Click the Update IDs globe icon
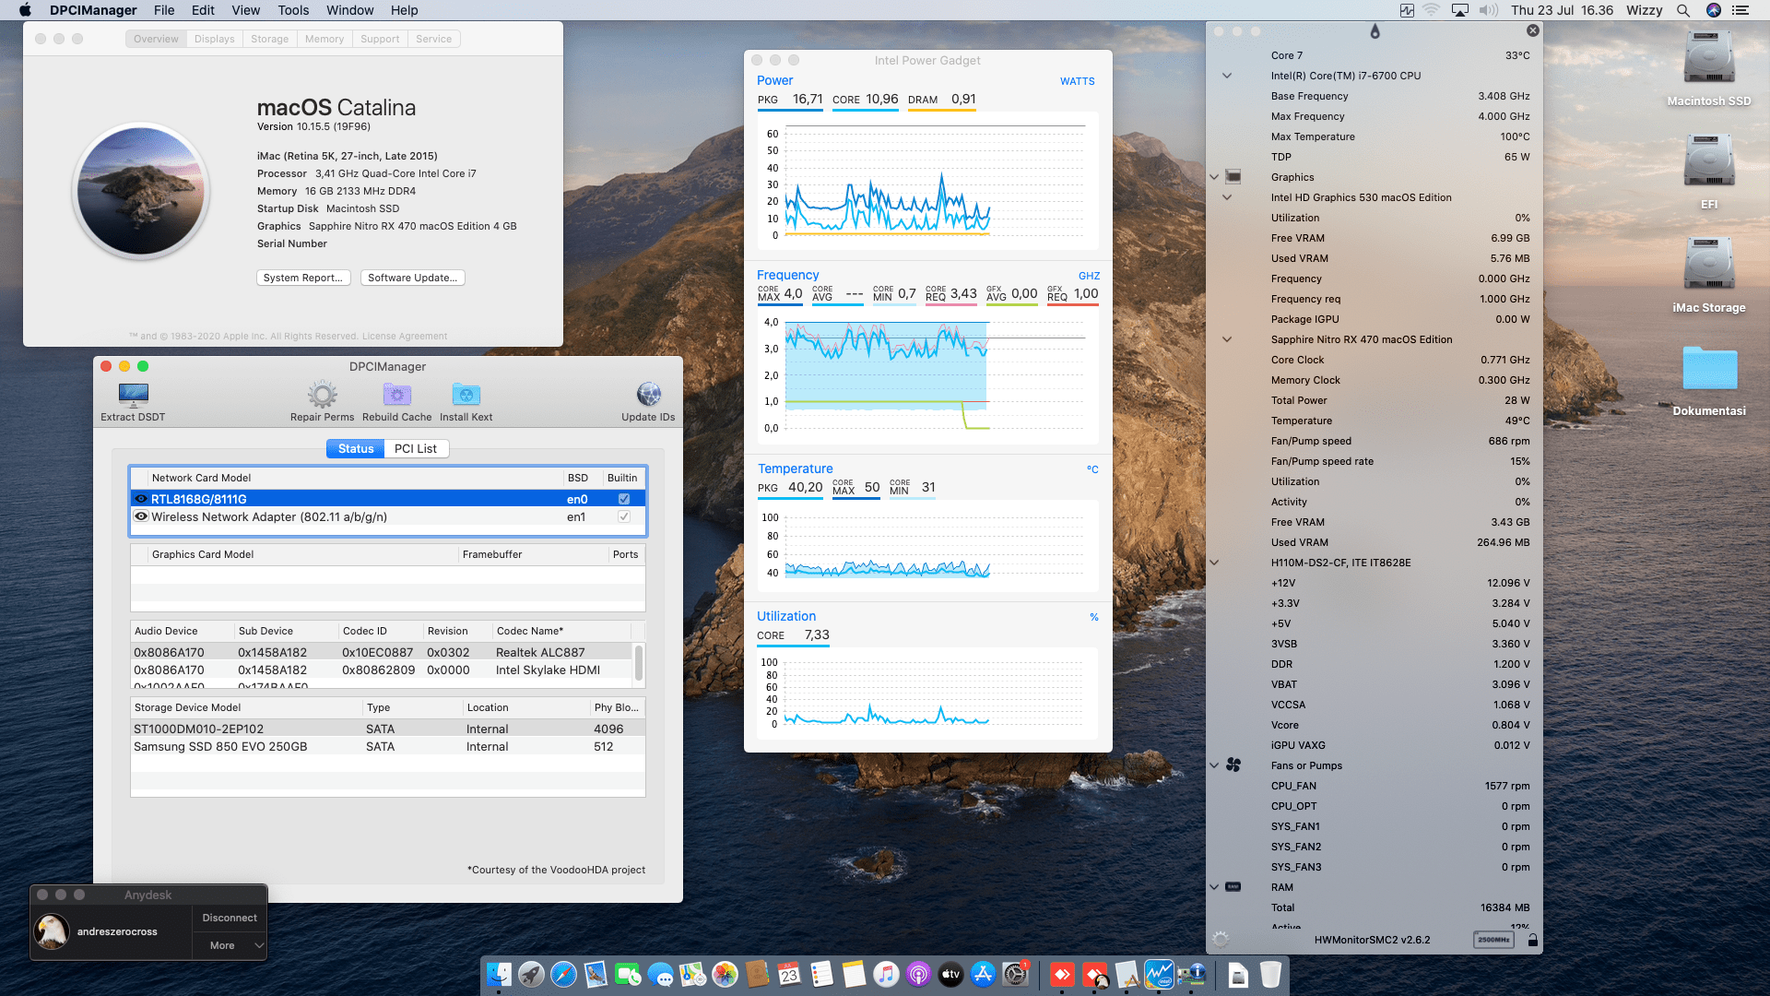Image resolution: width=1770 pixels, height=996 pixels. click(648, 395)
